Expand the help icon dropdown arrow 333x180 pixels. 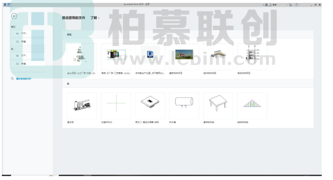point(299,5)
